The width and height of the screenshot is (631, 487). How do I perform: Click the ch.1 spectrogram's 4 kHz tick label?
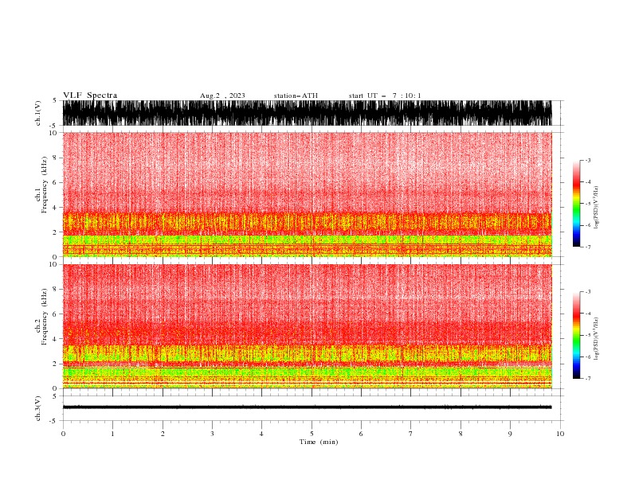55,208
